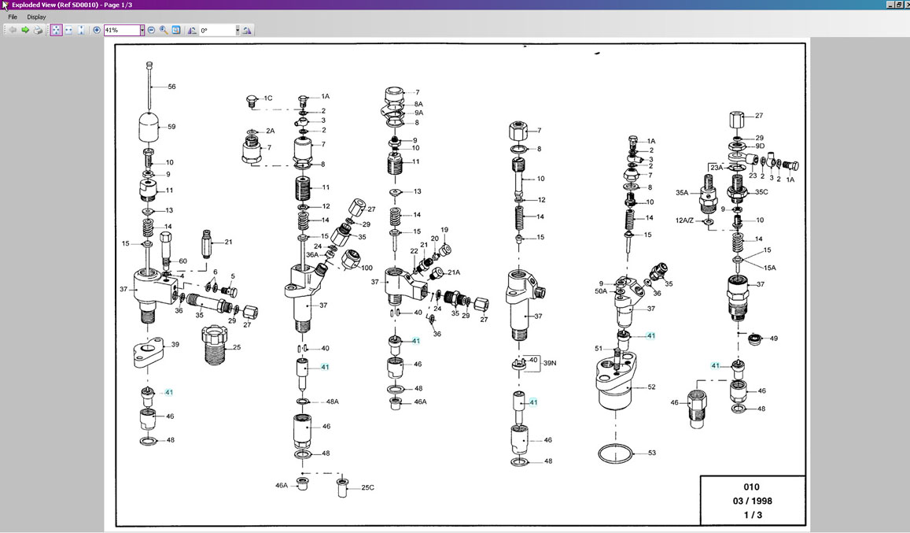Screen dimensions: 910x533
Task: Activate the zoom-to-area selection tool
Action: [x=176, y=30]
